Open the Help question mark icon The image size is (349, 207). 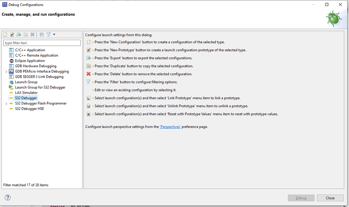tap(8, 198)
